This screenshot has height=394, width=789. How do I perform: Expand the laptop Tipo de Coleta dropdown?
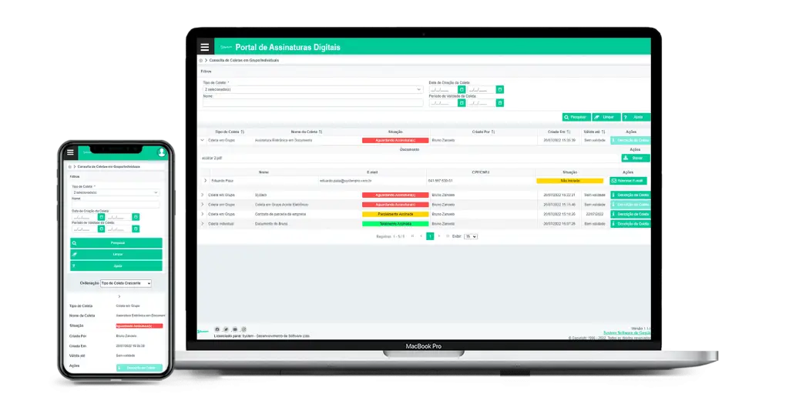[312, 89]
